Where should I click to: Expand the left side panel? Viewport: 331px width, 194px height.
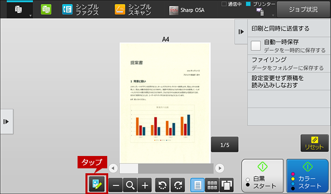click(6, 121)
